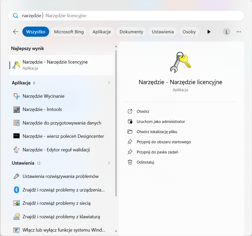Screen dimensions: 252x236
Task: Click the results list scroll up arrow
Action: pyautogui.click(x=116, y=46)
